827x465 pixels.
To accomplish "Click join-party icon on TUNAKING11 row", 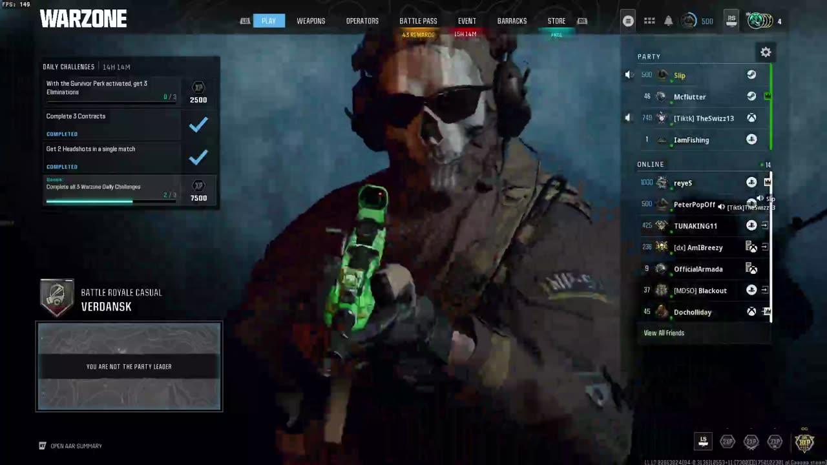I will click(x=765, y=225).
